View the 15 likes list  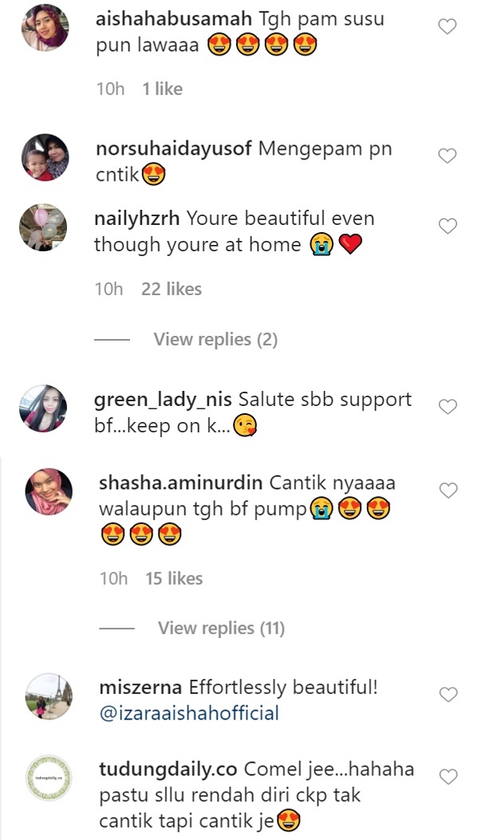[174, 578]
